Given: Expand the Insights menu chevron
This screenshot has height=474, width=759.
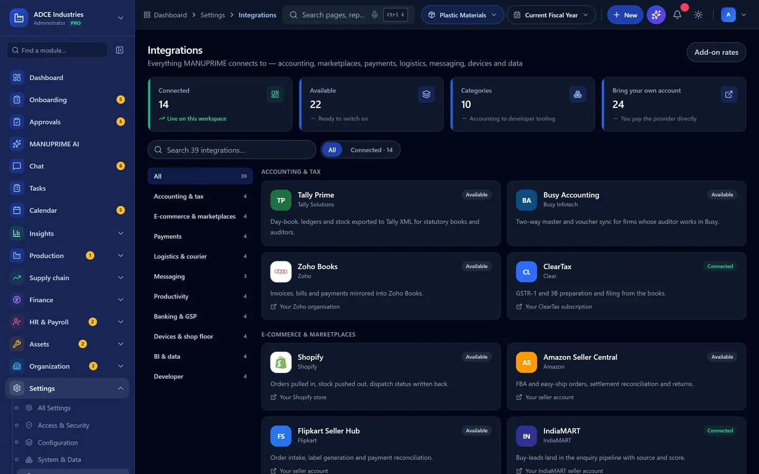Looking at the screenshot, I should (121, 233).
